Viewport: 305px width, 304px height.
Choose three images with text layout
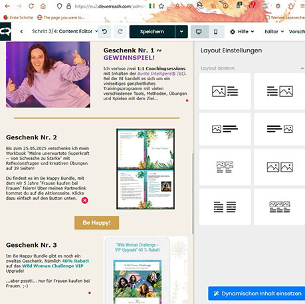click(x=280, y=207)
